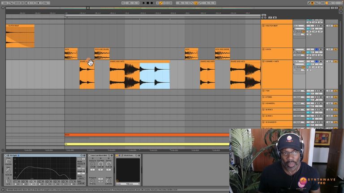344x193 pixels.
Task: Toggle the Computer MIDI Keyboard icon
Action: [312, 3]
